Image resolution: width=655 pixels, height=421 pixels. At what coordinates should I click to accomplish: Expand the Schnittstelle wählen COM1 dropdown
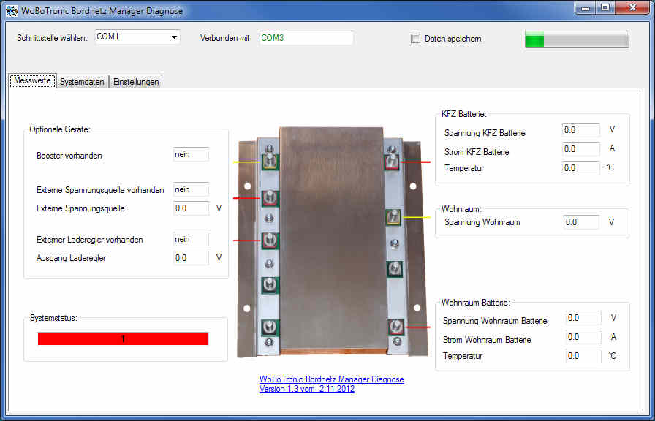174,37
